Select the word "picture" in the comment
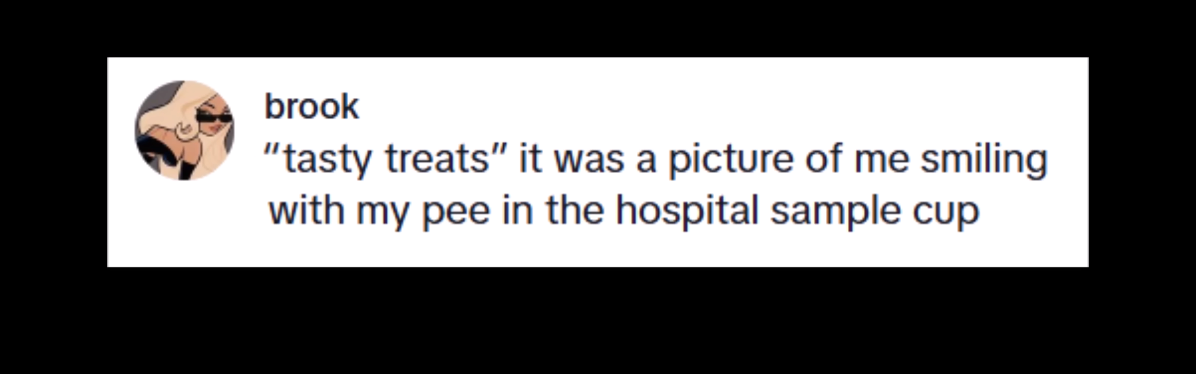 tap(730, 160)
